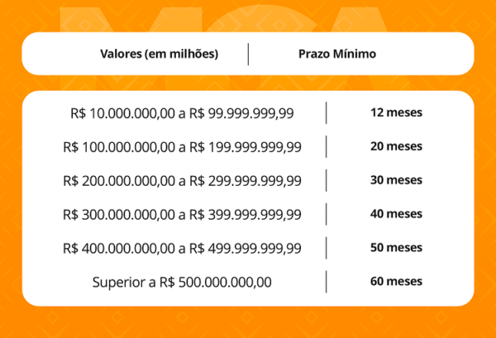Click the divider line beside '40 meses'
Screen dimensions: 496x338
[x=327, y=214]
